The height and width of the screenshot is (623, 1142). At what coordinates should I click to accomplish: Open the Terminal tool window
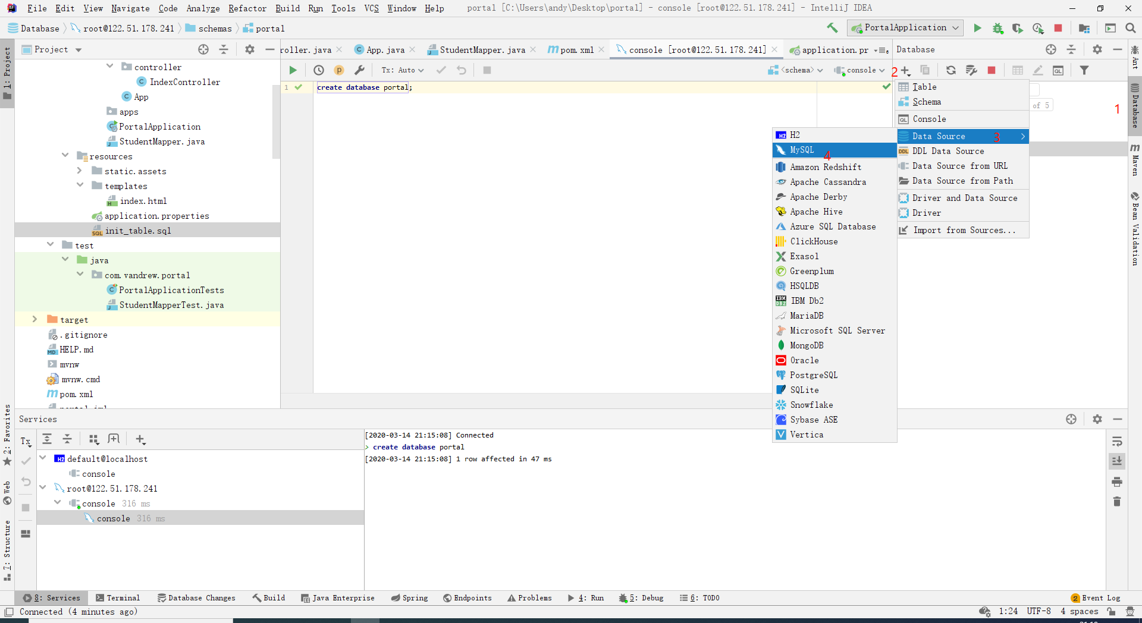pos(118,598)
